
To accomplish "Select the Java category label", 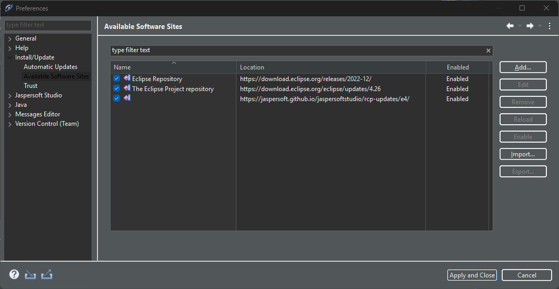I will [x=21, y=105].
